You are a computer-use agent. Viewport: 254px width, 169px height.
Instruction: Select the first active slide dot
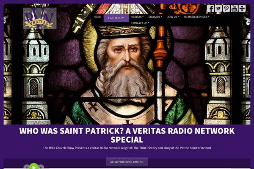(x=244, y=67)
